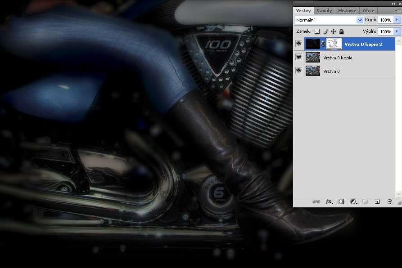Open the Historie tab
The image size is (402, 268).
(x=347, y=10)
